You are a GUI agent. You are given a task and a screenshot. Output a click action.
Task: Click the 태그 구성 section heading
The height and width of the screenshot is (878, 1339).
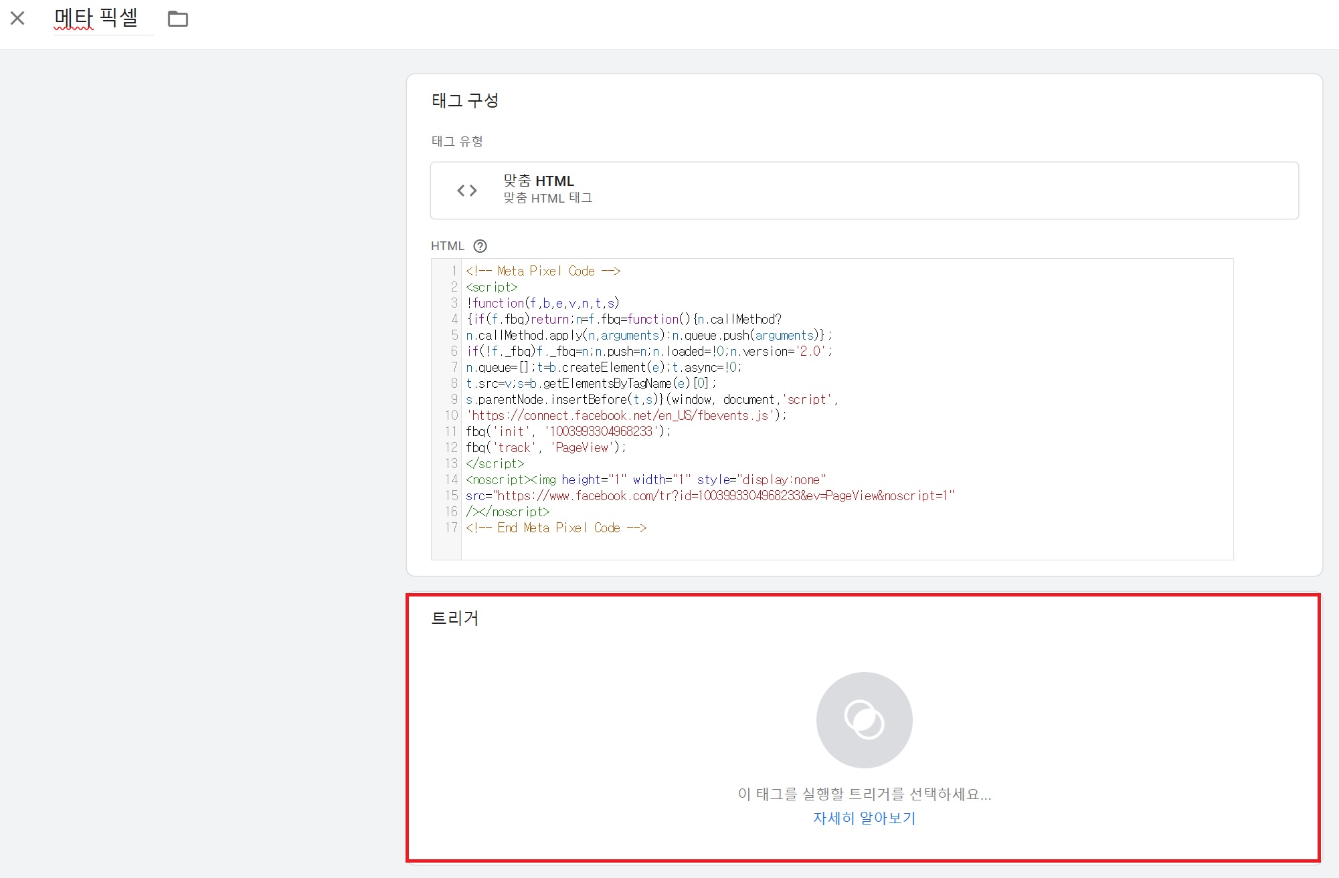click(x=465, y=100)
